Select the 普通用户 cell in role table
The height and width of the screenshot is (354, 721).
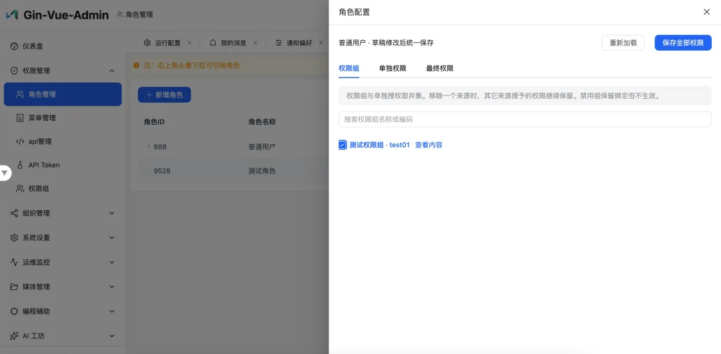pos(262,147)
